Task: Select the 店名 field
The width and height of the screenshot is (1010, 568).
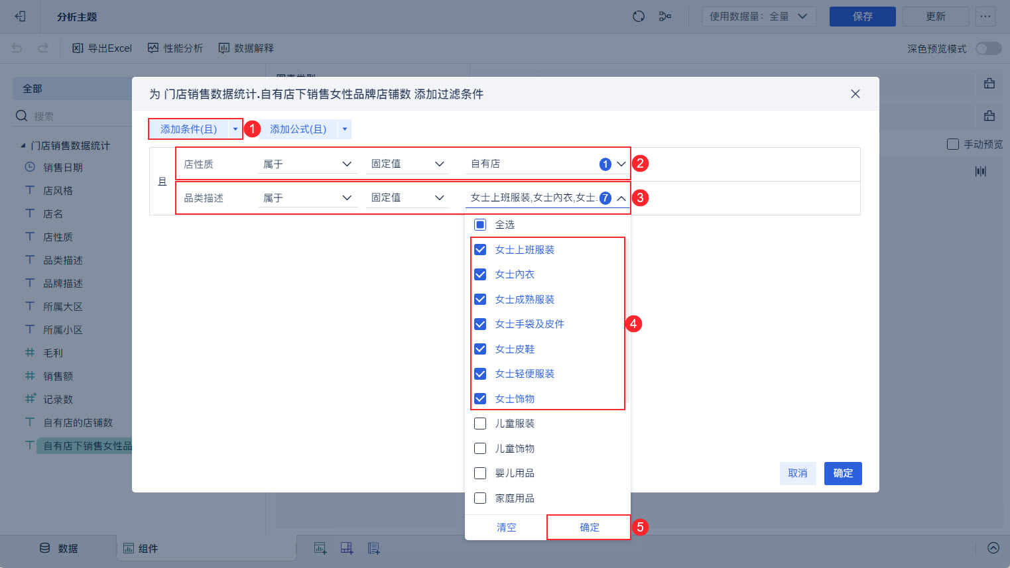Action: pyautogui.click(x=53, y=214)
